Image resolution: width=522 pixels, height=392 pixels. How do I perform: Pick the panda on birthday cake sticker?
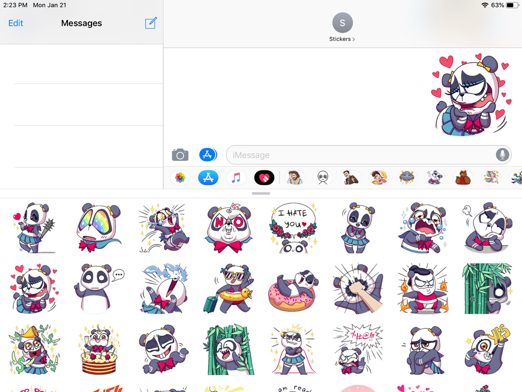[x=99, y=350]
